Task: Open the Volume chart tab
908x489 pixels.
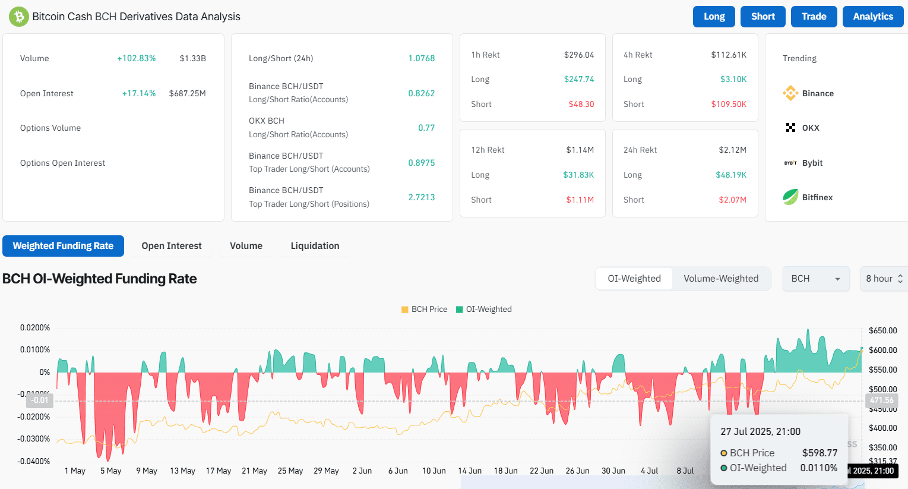Action: point(246,246)
